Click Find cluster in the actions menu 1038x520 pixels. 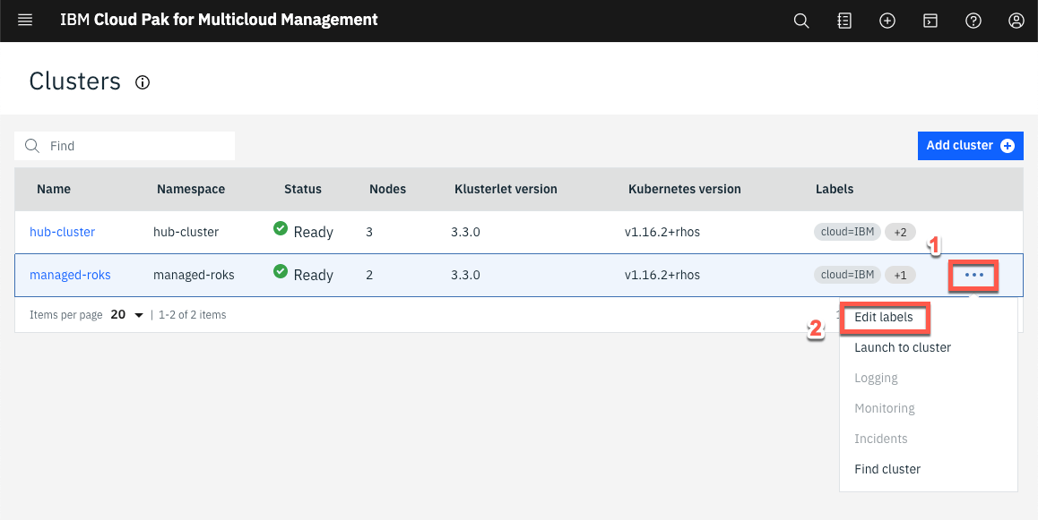tap(887, 468)
